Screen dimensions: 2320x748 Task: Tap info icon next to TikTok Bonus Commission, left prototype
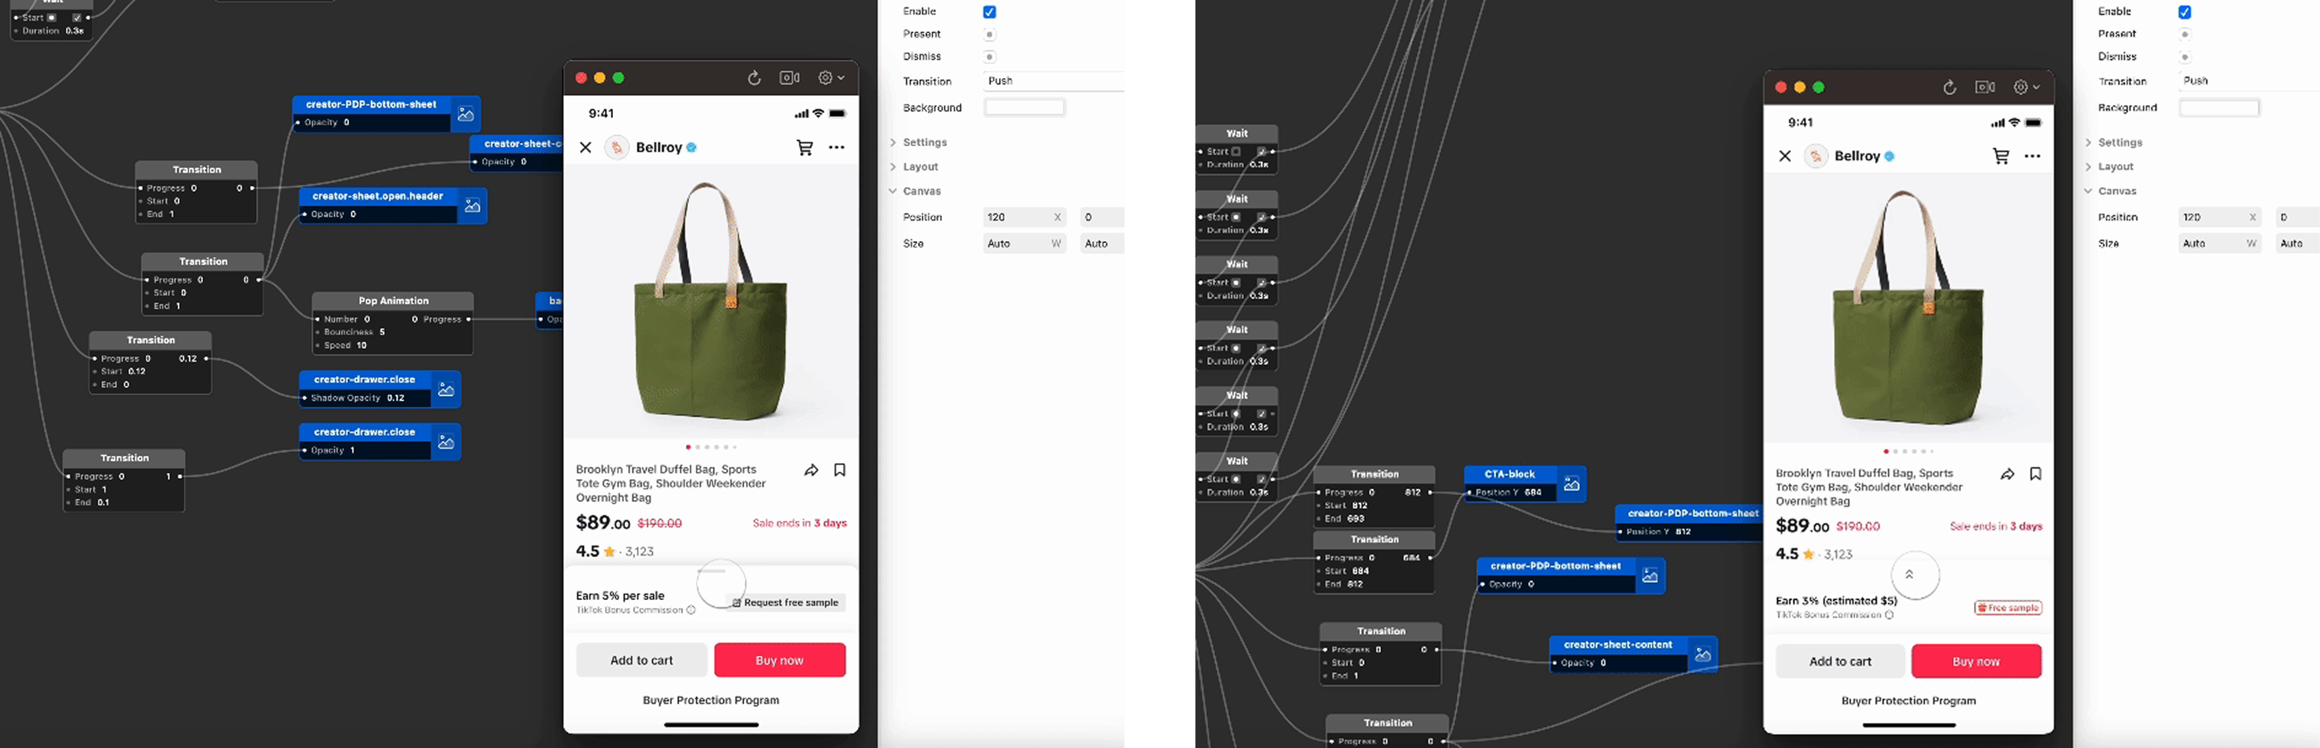(691, 611)
